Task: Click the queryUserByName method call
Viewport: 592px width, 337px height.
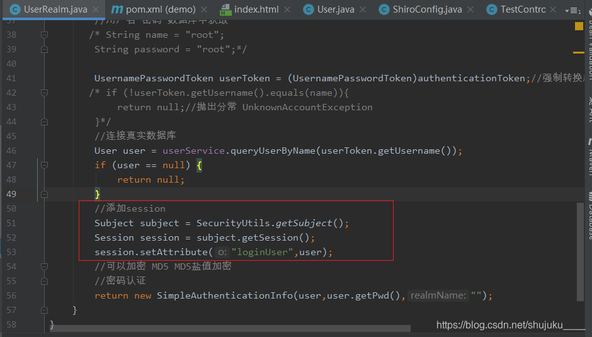Action: 273,151
